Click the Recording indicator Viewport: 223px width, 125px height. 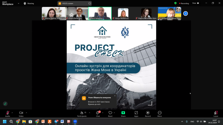pyautogui.click(x=184, y=3)
